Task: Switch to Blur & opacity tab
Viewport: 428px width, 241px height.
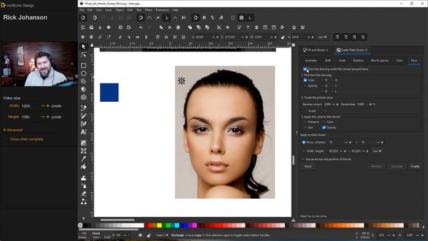Action: 379,61
